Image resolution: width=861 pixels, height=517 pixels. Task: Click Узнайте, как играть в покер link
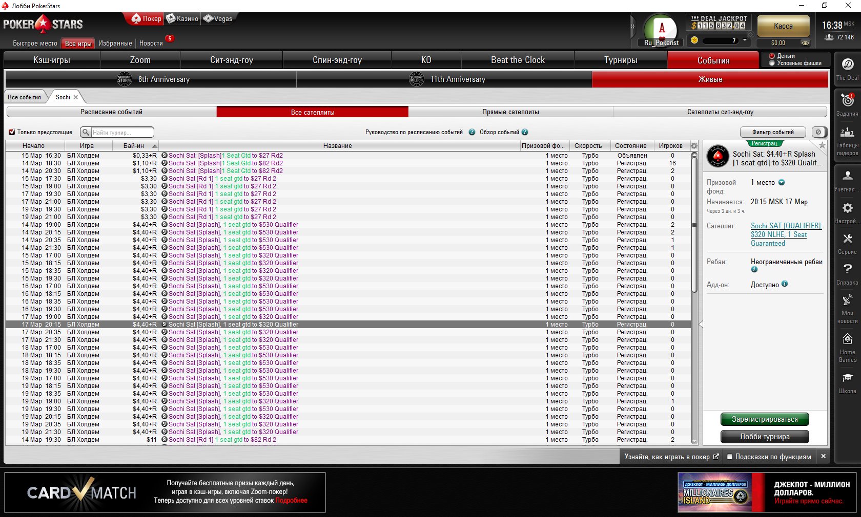pyautogui.click(x=671, y=457)
